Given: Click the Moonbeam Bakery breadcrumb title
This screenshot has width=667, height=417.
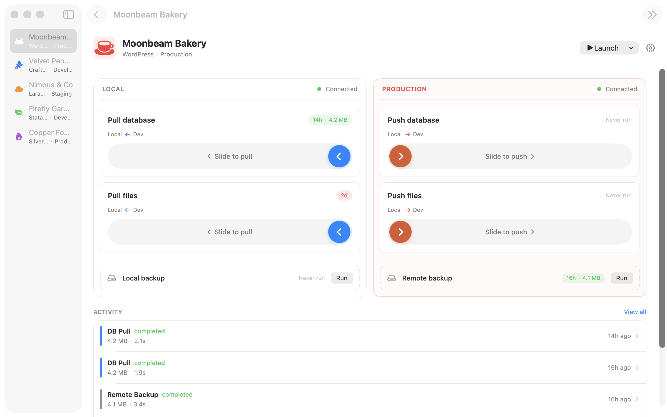Looking at the screenshot, I should pyautogui.click(x=150, y=14).
